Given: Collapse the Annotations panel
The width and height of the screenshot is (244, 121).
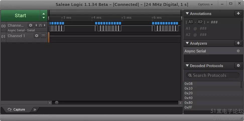Looking at the screenshot, I should (x=187, y=14).
